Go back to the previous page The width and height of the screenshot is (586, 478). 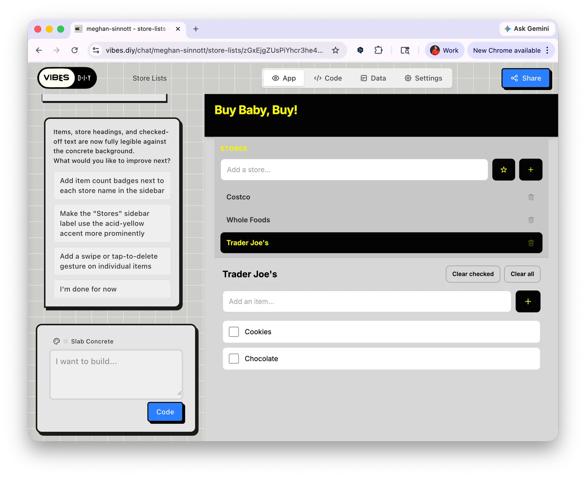click(39, 50)
